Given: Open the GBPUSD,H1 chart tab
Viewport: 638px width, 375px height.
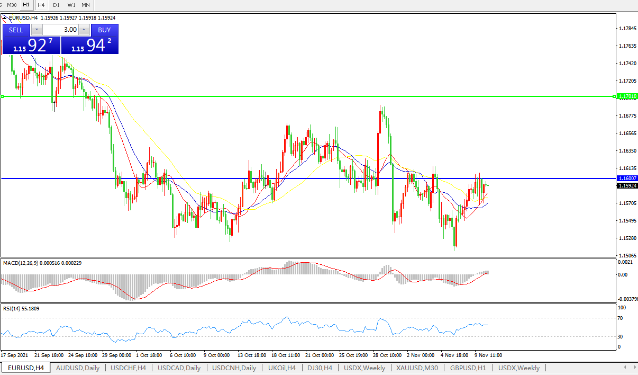Looking at the screenshot, I should click(468, 368).
